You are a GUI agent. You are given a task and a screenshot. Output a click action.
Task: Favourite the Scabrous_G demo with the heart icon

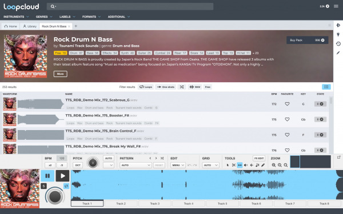pyautogui.click(x=287, y=104)
